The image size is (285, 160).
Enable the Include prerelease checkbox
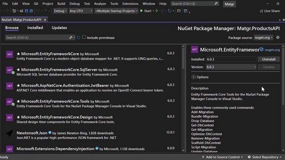(84, 37)
